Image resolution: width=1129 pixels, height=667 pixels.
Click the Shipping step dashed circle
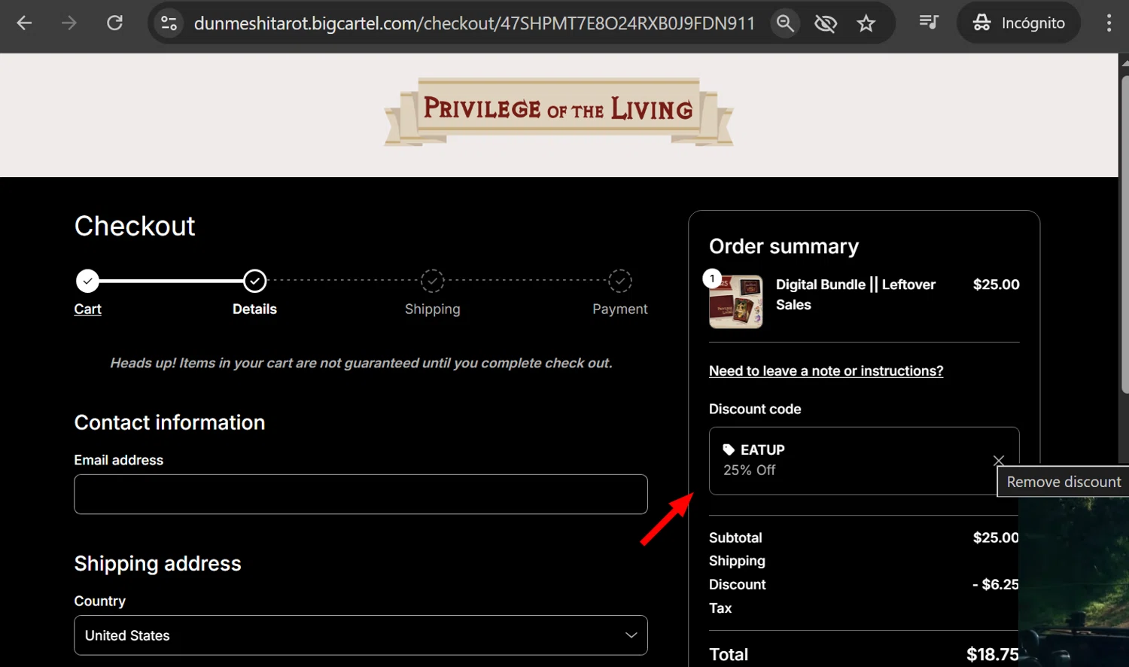[432, 281]
